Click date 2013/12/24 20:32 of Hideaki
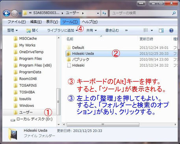The width and height of the screenshot is (180, 144). [154, 66]
